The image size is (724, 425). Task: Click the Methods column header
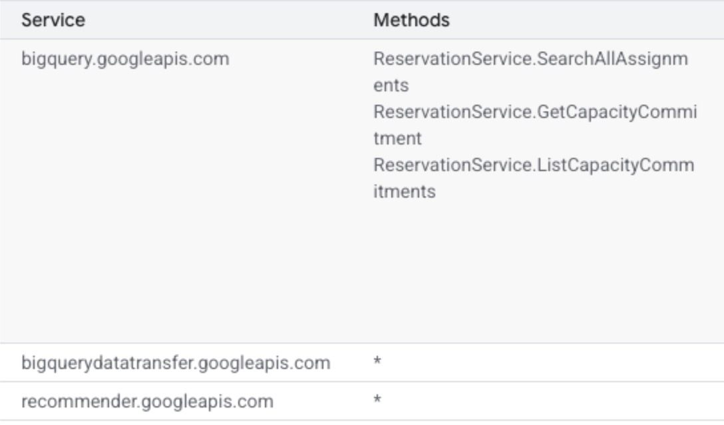(411, 20)
